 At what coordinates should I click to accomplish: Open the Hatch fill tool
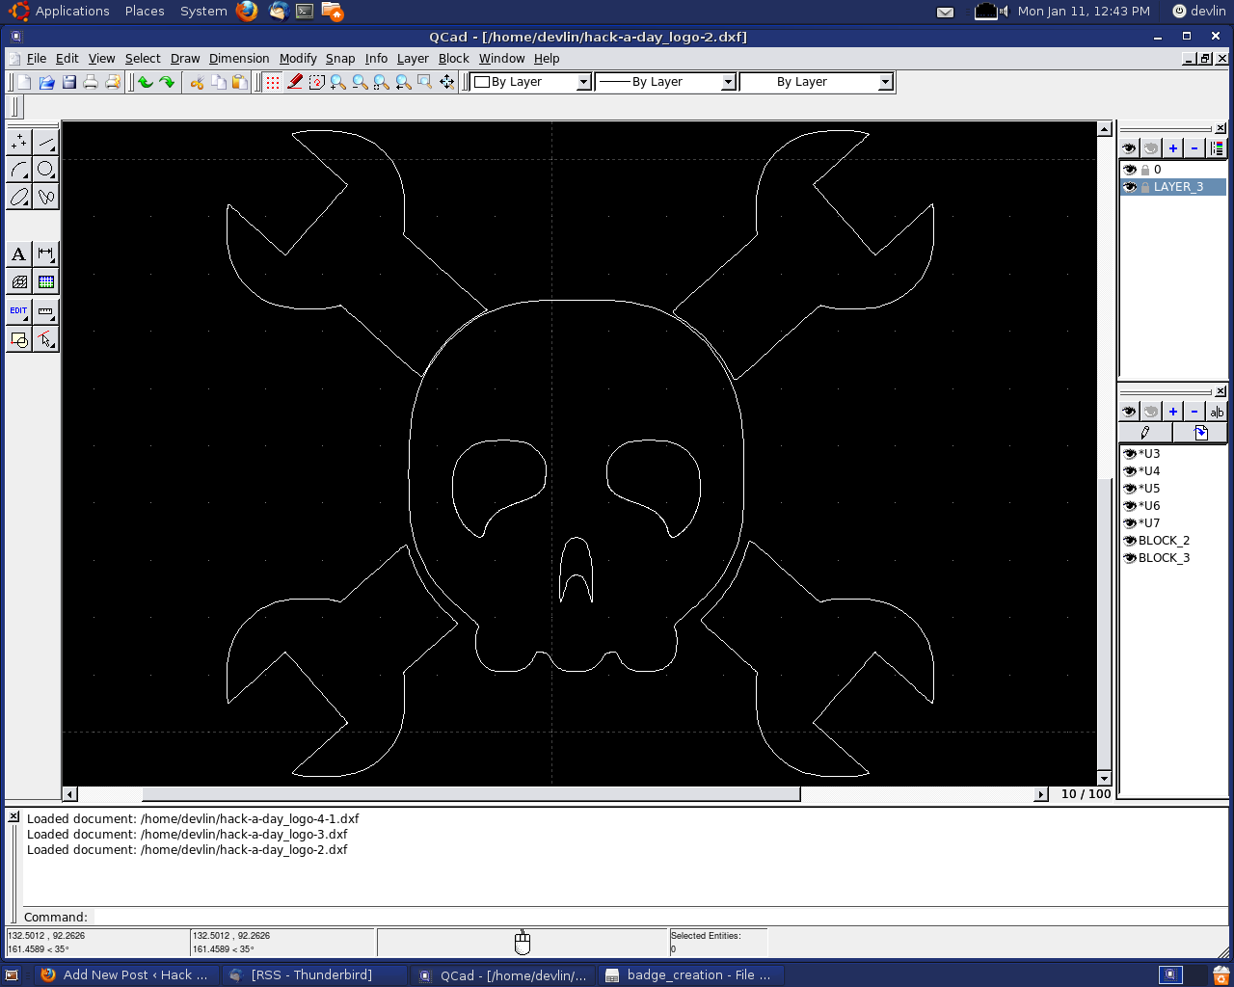[x=18, y=282]
